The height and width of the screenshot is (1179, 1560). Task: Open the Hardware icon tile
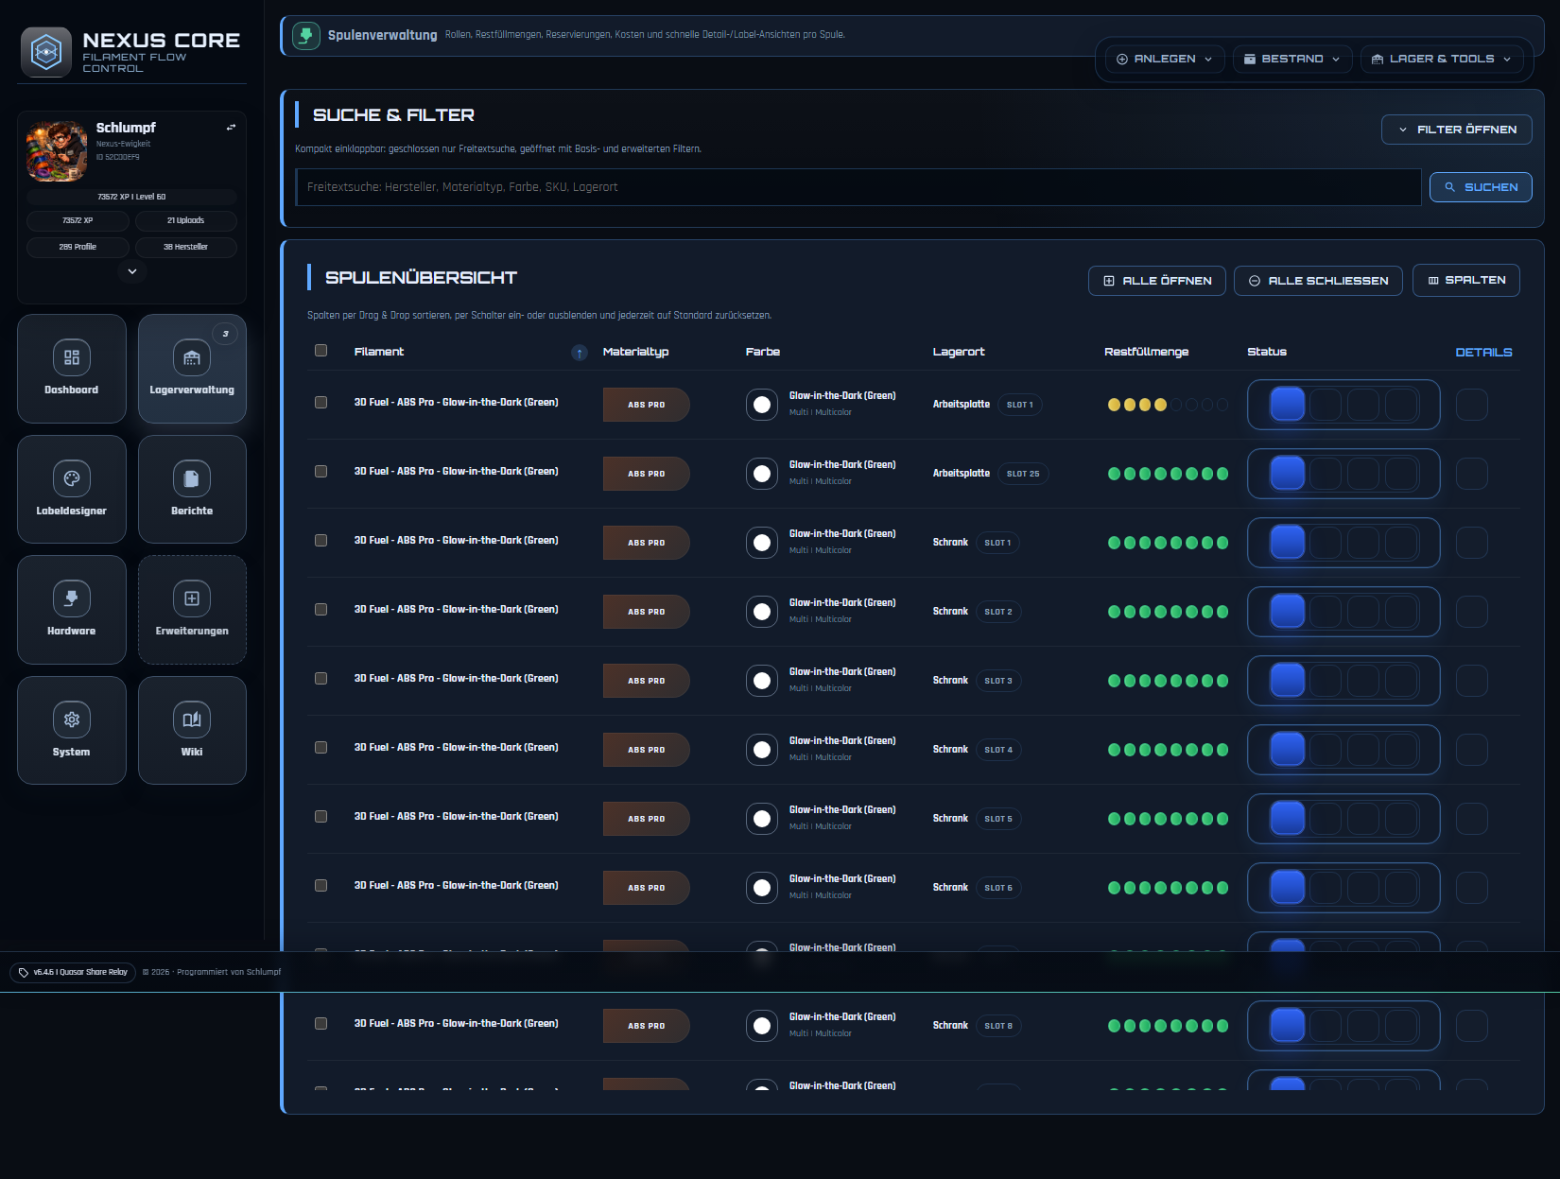(72, 599)
